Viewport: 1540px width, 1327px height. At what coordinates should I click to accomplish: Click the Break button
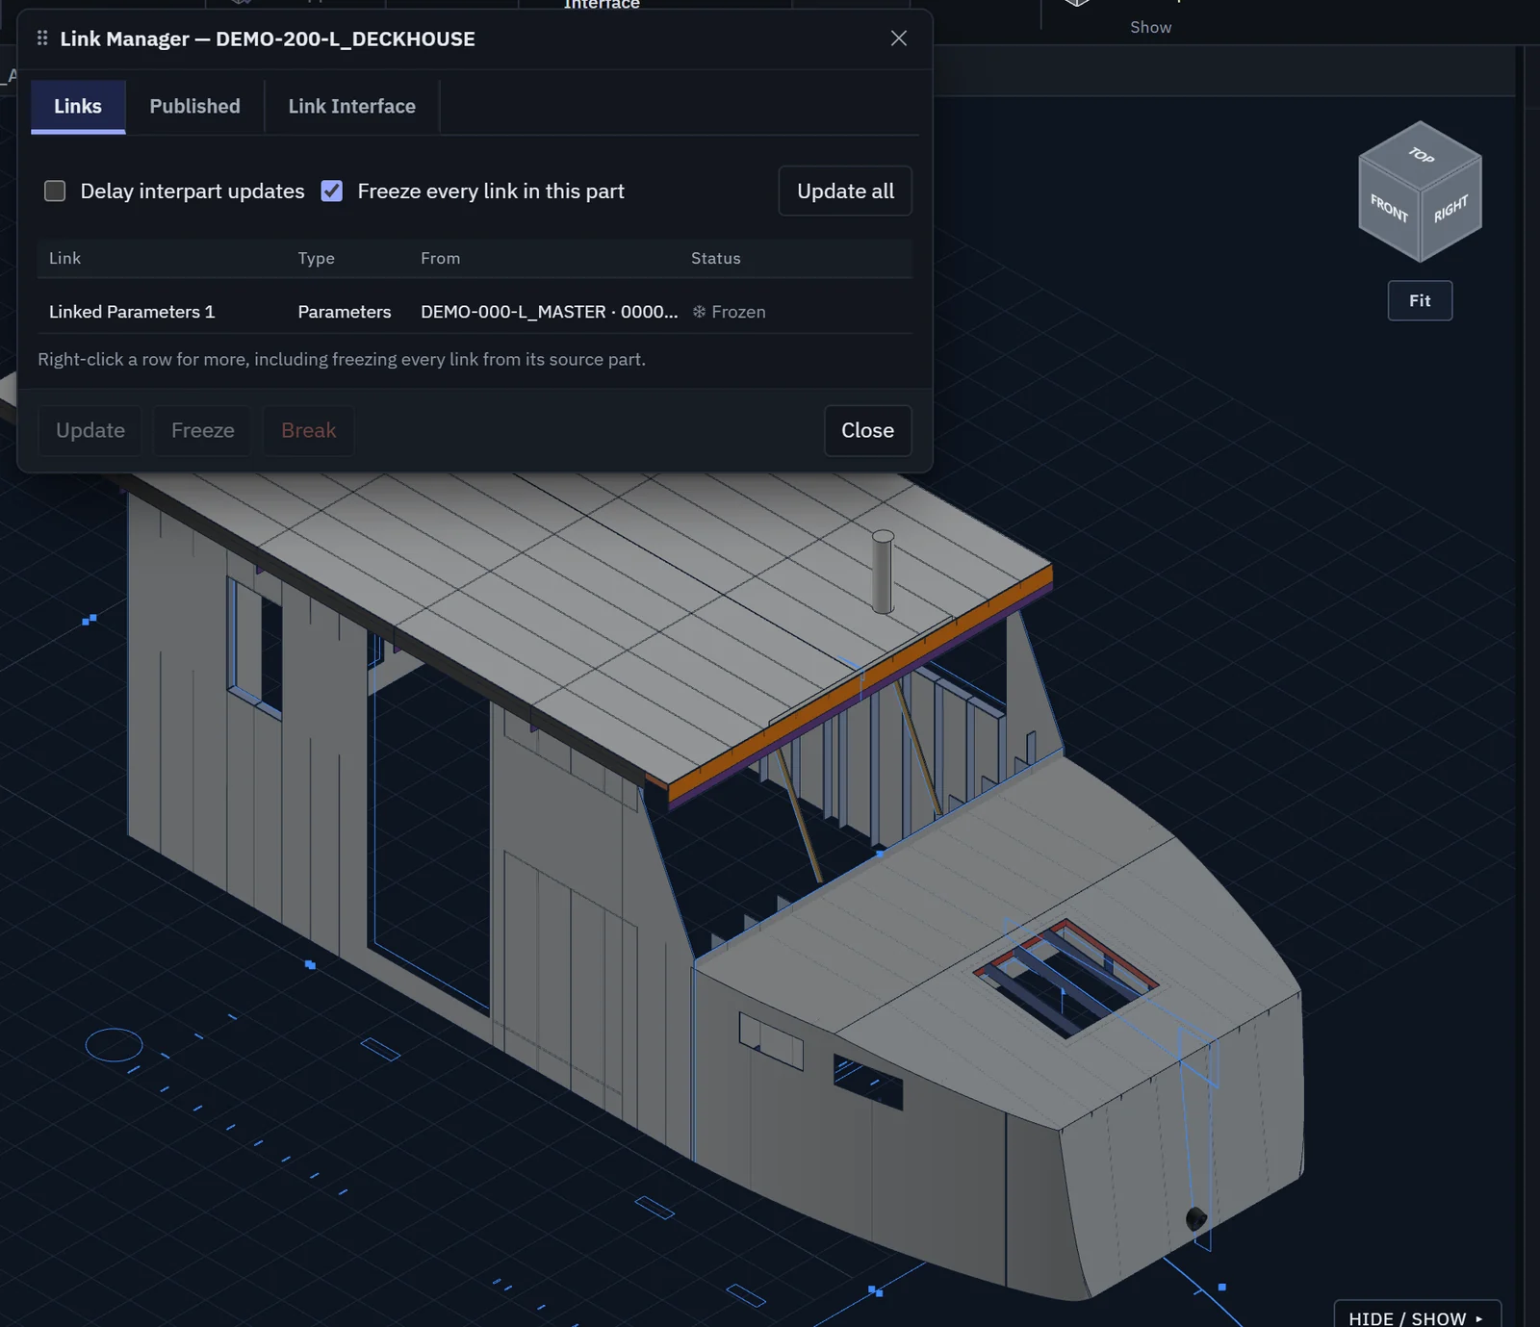[x=309, y=431]
